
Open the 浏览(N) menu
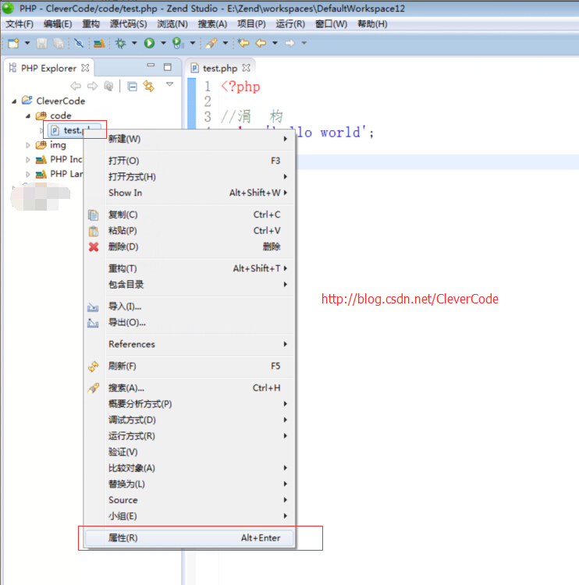tap(172, 24)
